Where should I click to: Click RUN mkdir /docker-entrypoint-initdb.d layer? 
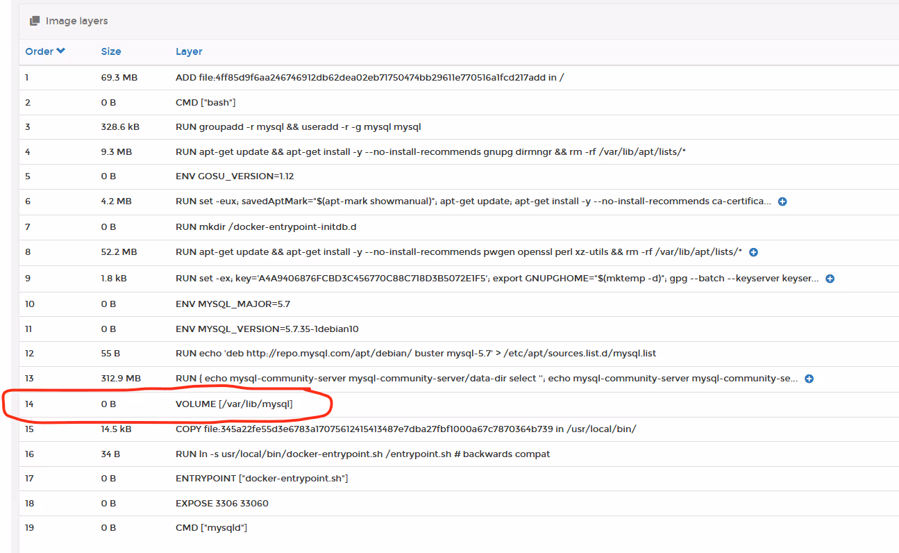266,226
